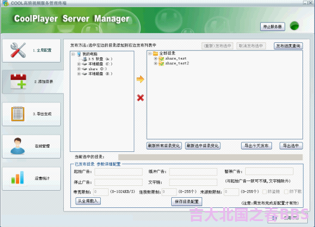Open 发布进度查询 progress query
This screenshot has height=227, width=315.
[288, 46]
